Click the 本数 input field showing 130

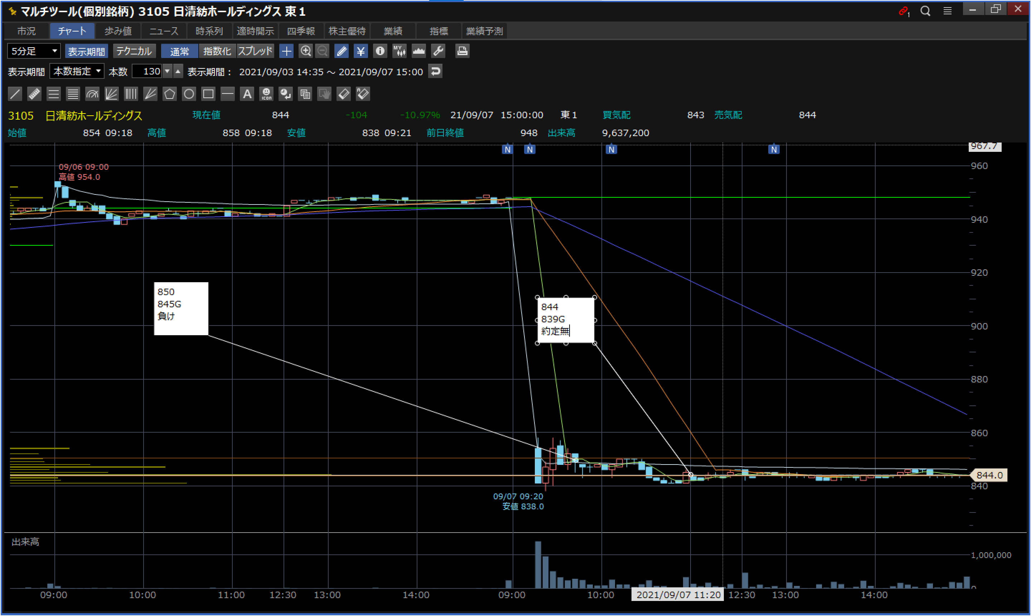click(x=148, y=71)
